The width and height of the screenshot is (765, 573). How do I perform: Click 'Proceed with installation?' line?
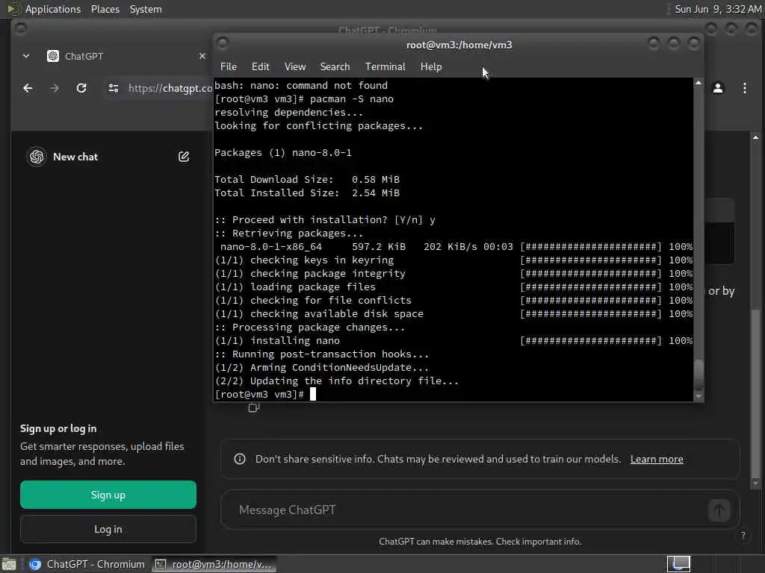pos(325,220)
